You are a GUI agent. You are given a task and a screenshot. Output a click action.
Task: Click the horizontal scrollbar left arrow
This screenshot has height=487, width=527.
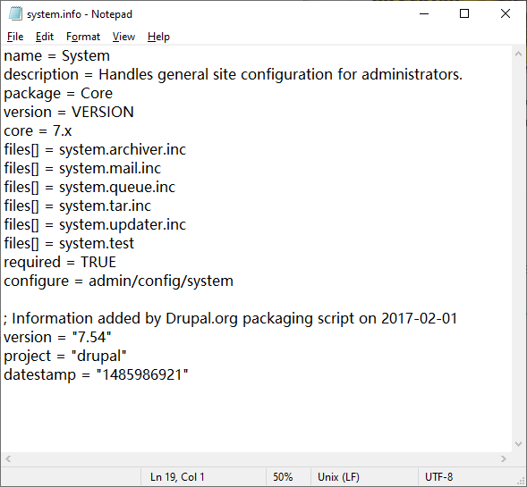pyautogui.click(x=8, y=458)
